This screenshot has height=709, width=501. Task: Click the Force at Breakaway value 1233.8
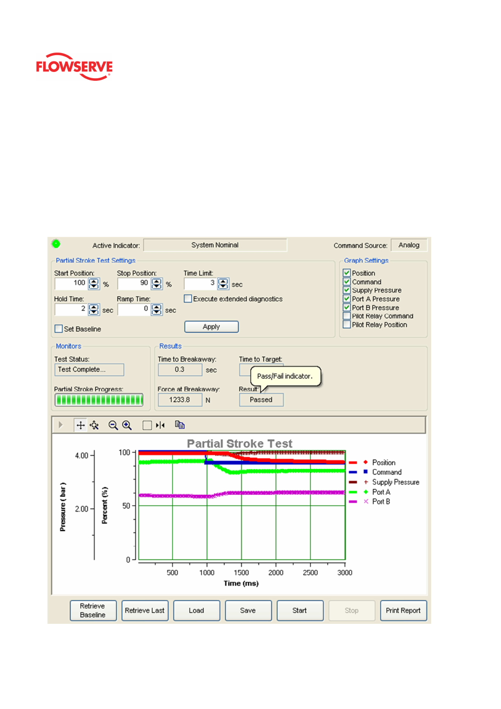coord(180,400)
